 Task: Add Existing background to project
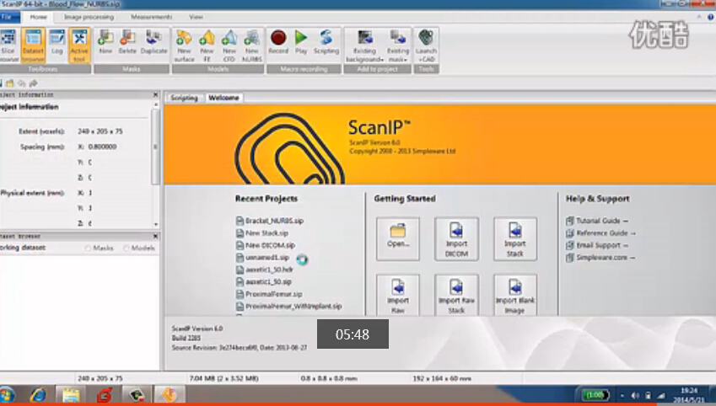[x=364, y=45]
